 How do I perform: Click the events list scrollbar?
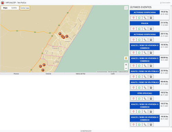tap(171, 67)
